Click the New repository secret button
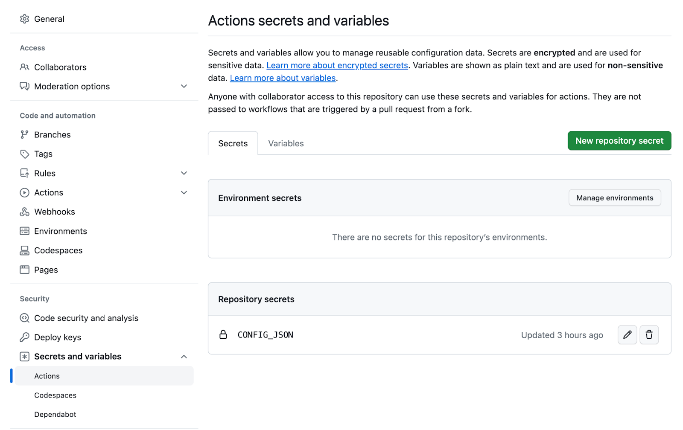Image resolution: width=683 pixels, height=430 pixels. (619, 141)
